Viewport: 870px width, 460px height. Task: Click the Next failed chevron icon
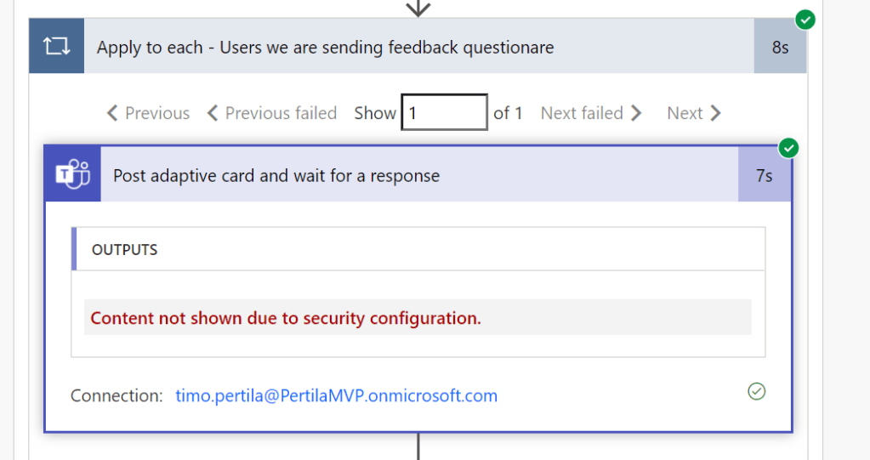(x=637, y=113)
